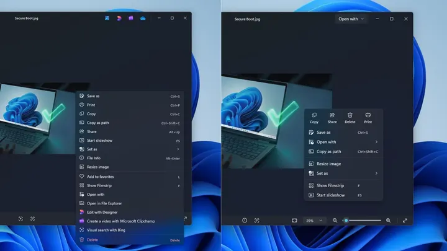Click scan-frame icon in left window's bottom bar
Screen dimensions: 447x251
[32, 219]
